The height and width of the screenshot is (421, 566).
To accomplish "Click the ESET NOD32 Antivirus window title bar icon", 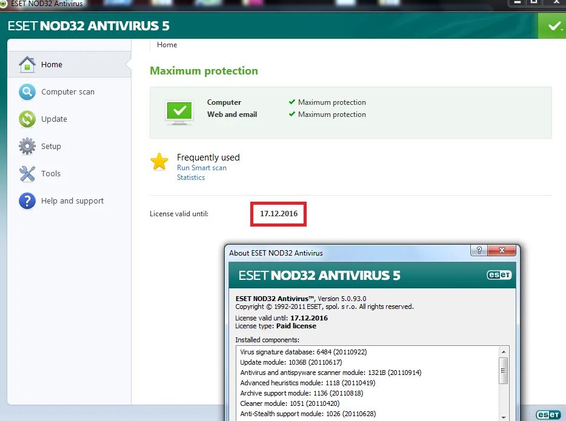I will point(4,4).
